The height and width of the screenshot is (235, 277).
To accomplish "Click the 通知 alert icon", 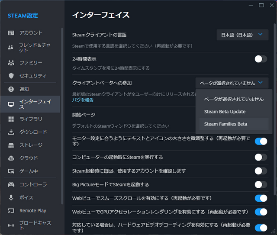I will pos(11,89).
